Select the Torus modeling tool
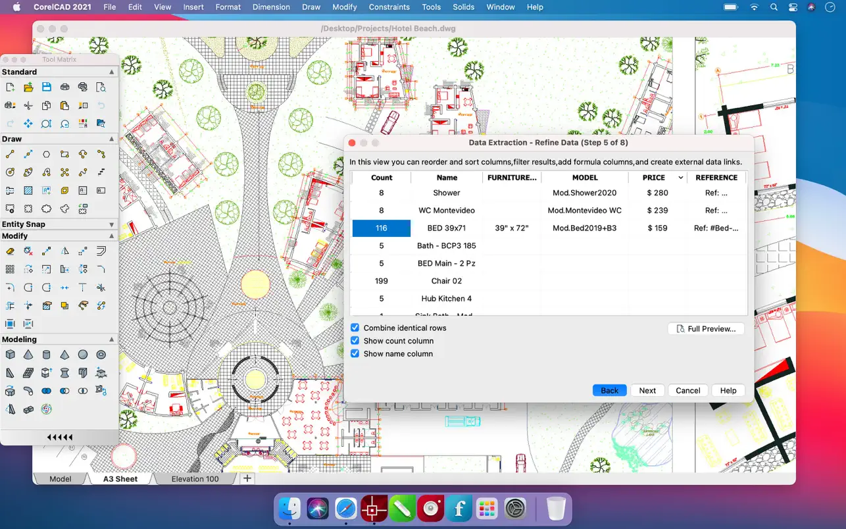 point(101,355)
